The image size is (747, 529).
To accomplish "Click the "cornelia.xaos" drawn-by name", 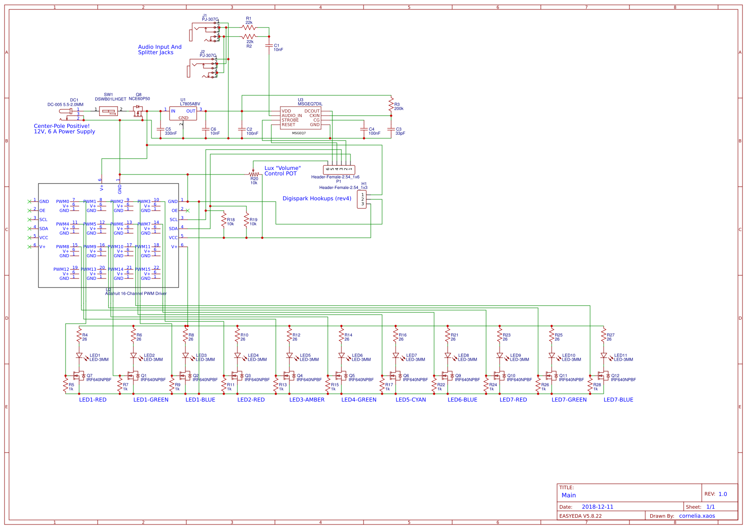I will pos(697,516).
